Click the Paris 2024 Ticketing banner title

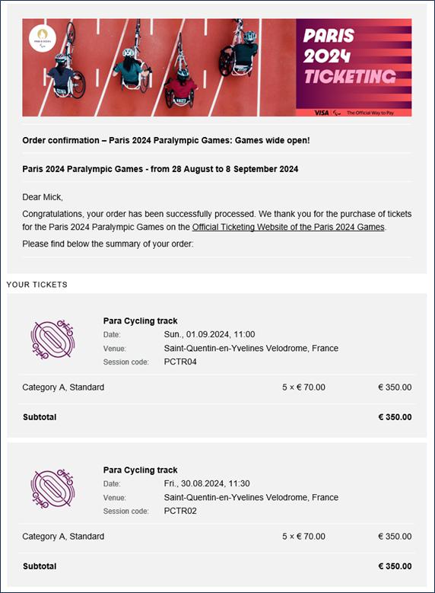click(350, 56)
